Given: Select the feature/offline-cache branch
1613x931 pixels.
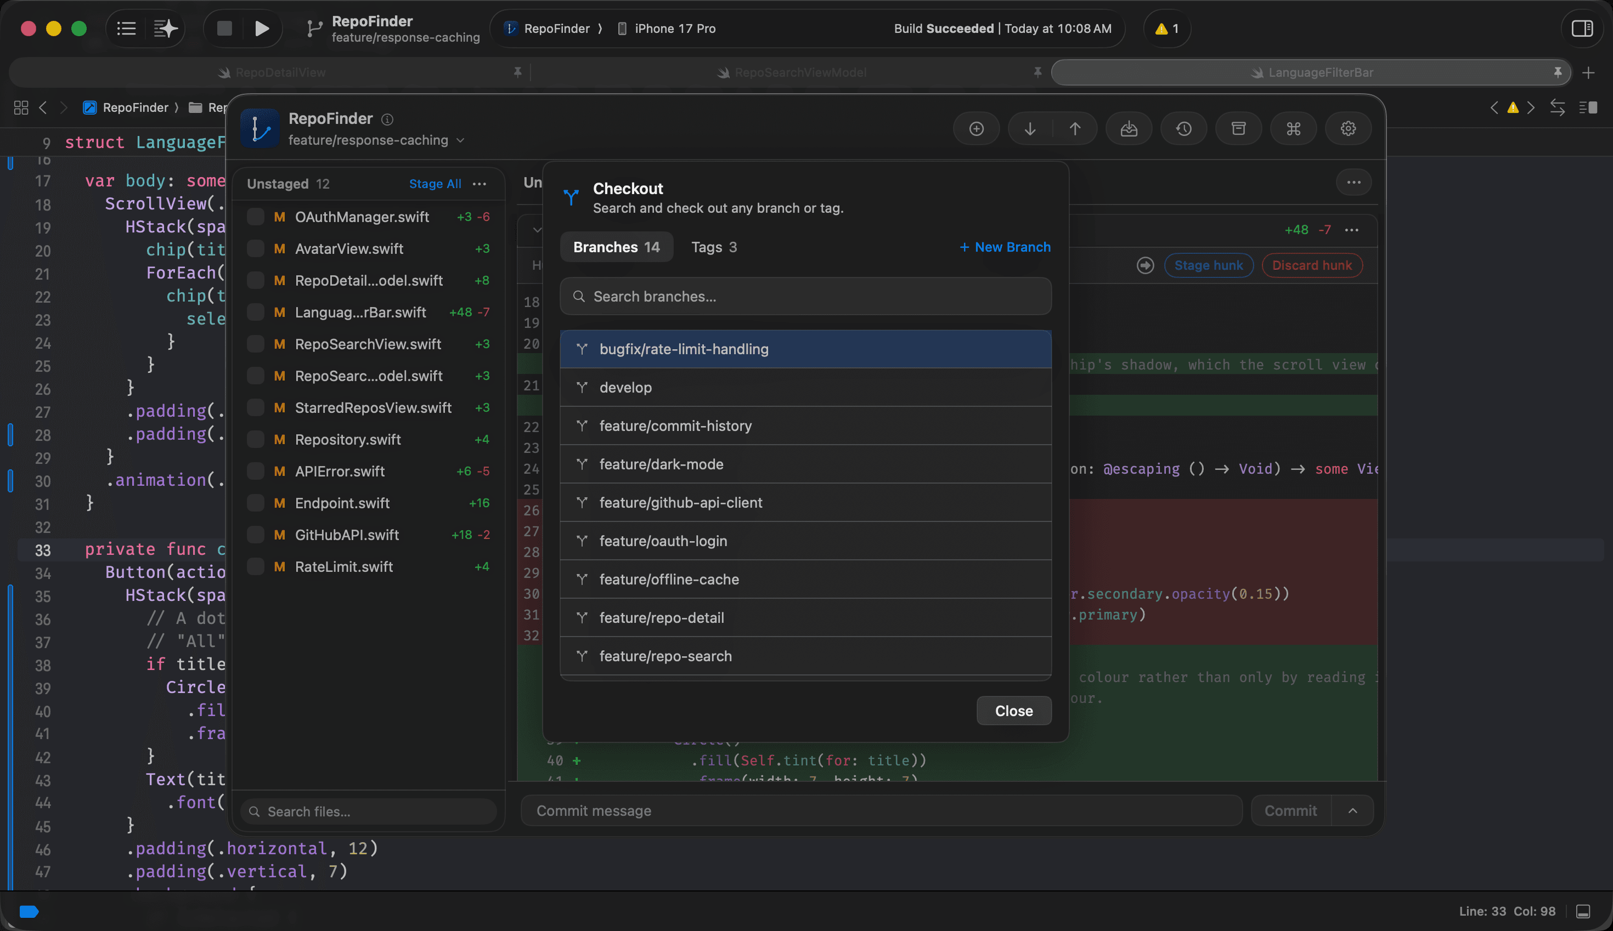Looking at the screenshot, I should (805, 580).
